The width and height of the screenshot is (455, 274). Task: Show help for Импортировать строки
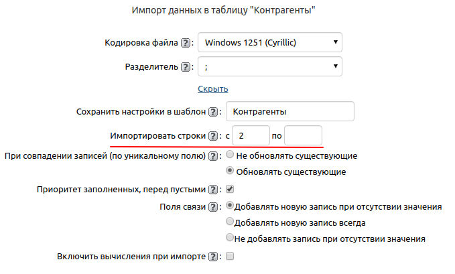[x=213, y=136]
